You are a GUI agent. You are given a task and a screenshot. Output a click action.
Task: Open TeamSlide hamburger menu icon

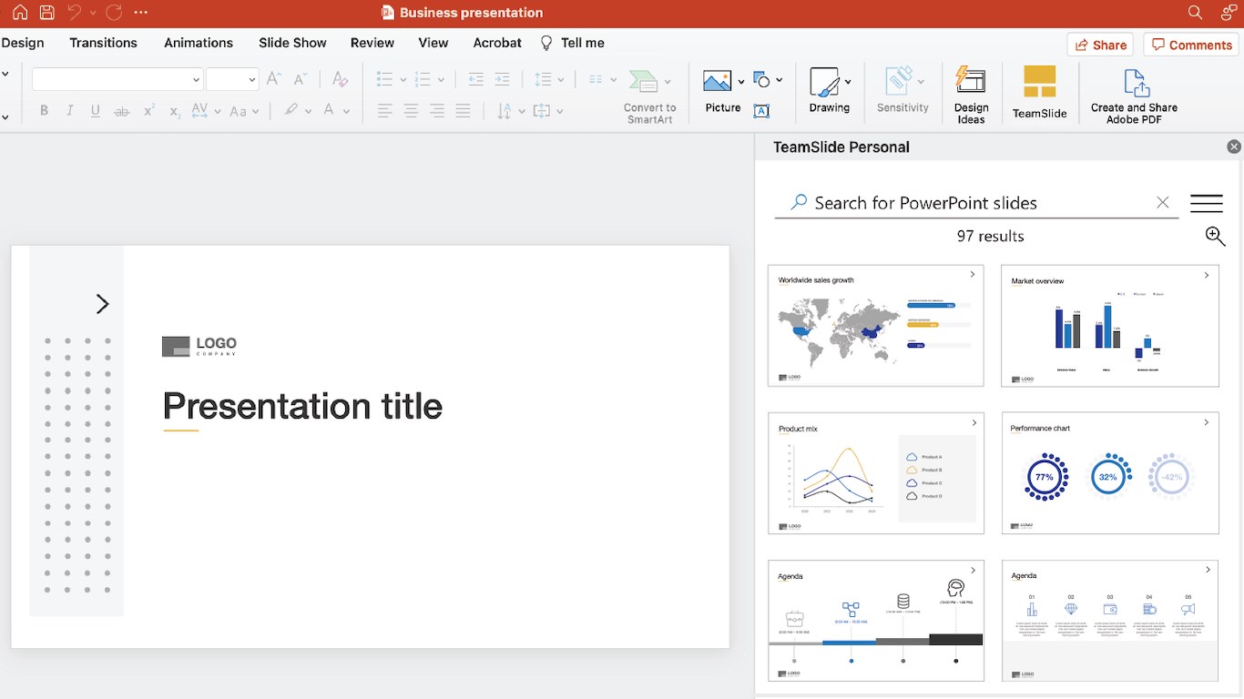1206,203
